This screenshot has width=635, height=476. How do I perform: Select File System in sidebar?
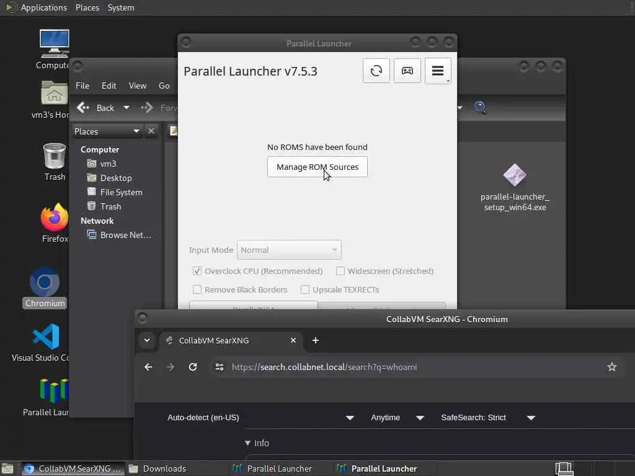[x=121, y=192]
